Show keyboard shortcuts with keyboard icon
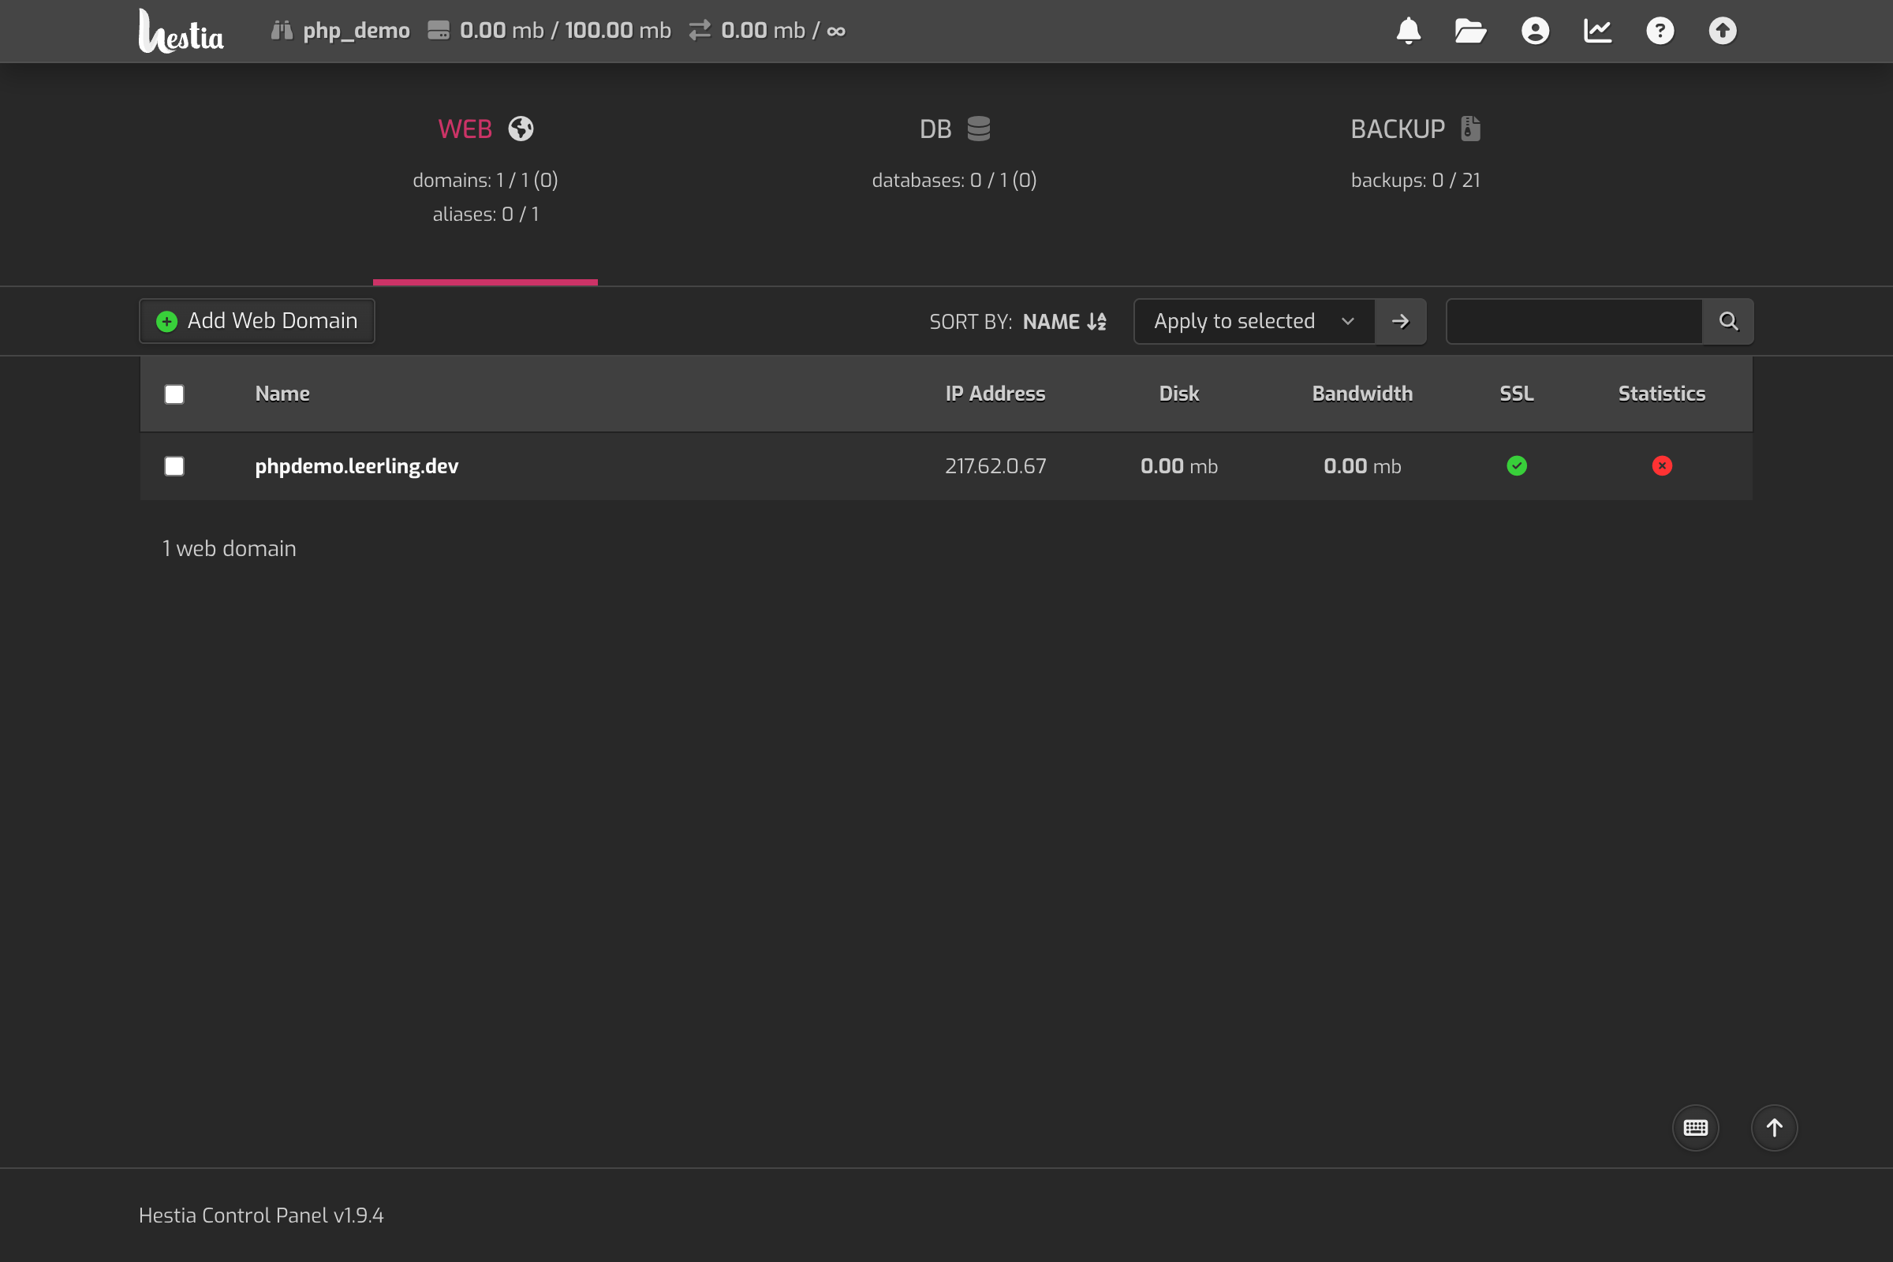This screenshot has width=1893, height=1262. pos(1695,1128)
